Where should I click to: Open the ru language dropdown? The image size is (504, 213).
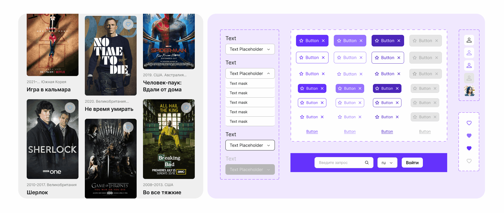click(387, 163)
